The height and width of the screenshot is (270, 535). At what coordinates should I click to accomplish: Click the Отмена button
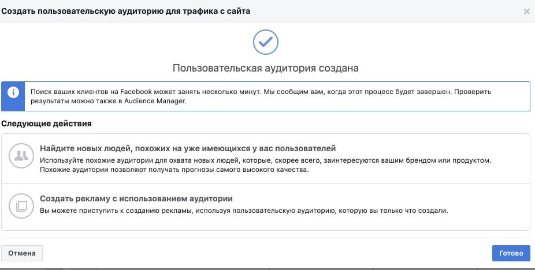click(x=22, y=253)
